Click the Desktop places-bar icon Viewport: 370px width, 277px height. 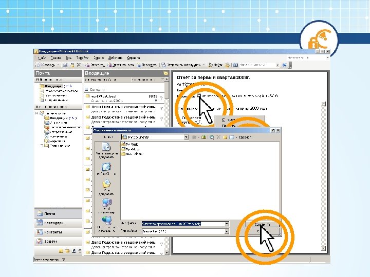pos(107,169)
